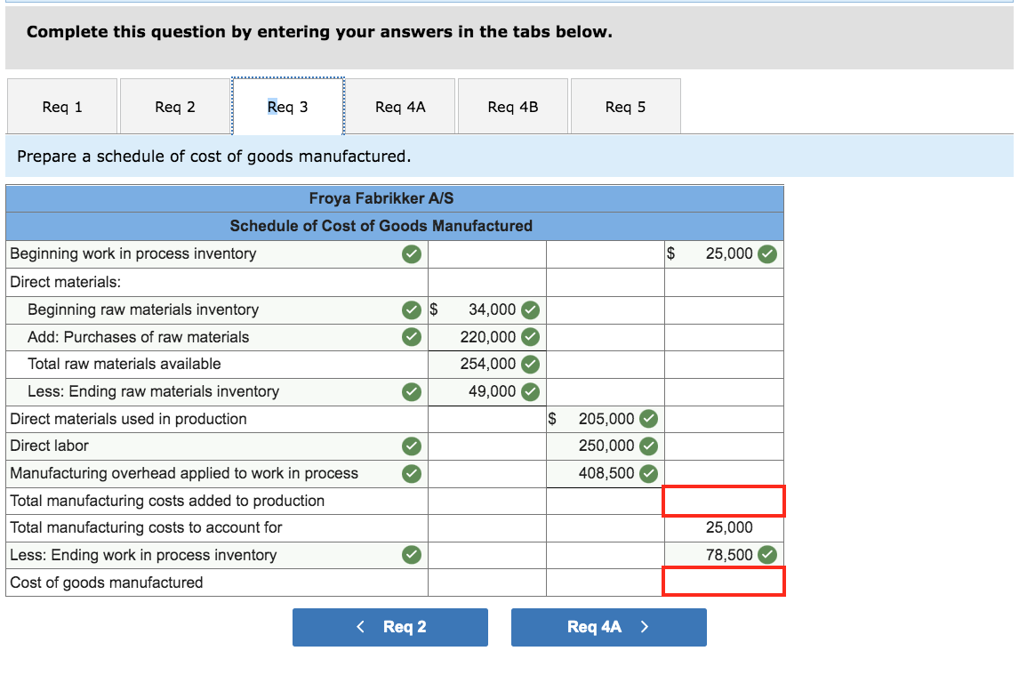Click checkmark next to the $25,000 beginning WIP amount
1035x683 pixels.
click(x=767, y=254)
